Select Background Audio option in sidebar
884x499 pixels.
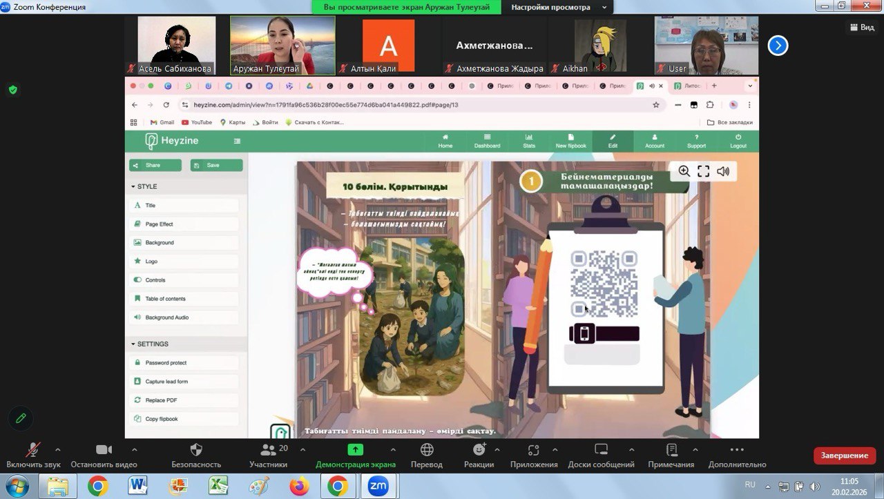pos(166,317)
